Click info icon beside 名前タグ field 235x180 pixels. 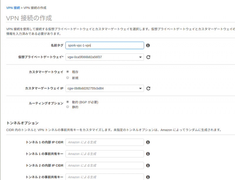pos(148,46)
